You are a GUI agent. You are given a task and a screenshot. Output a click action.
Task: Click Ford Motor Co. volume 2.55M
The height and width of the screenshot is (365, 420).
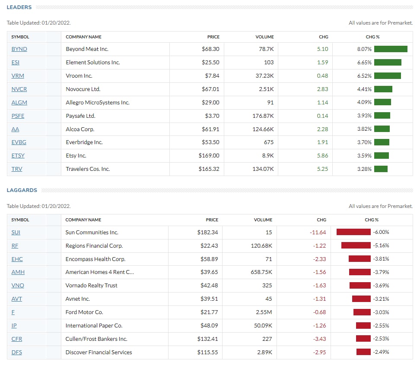(x=264, y=312)
